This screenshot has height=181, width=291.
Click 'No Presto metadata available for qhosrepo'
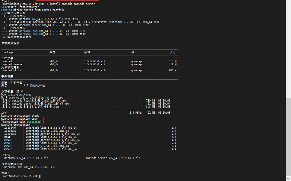pyautogui.click(x=32, y=97)
